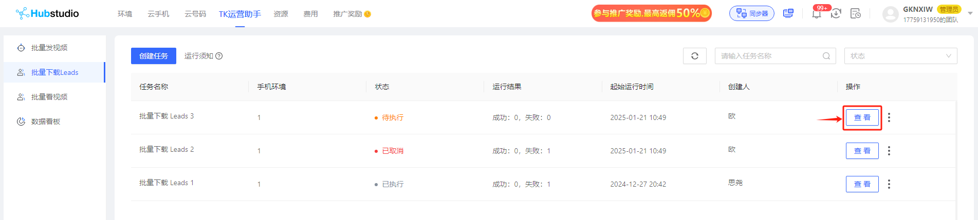Image resolution: width=978 pixels, height=220 pixels.
Task: Open more options for 批量下载 Leads 1
Action: [889, 184]
